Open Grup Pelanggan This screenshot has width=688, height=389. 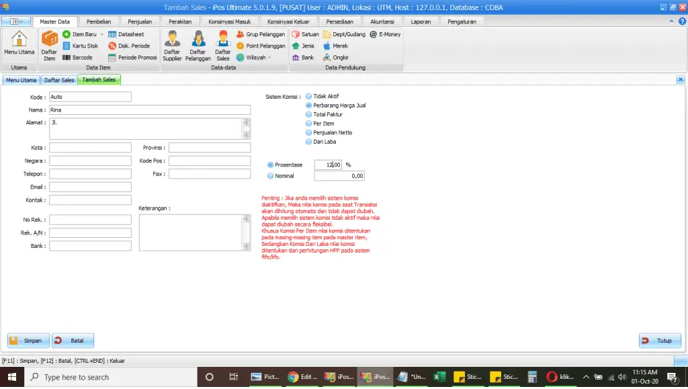[261, 34]
